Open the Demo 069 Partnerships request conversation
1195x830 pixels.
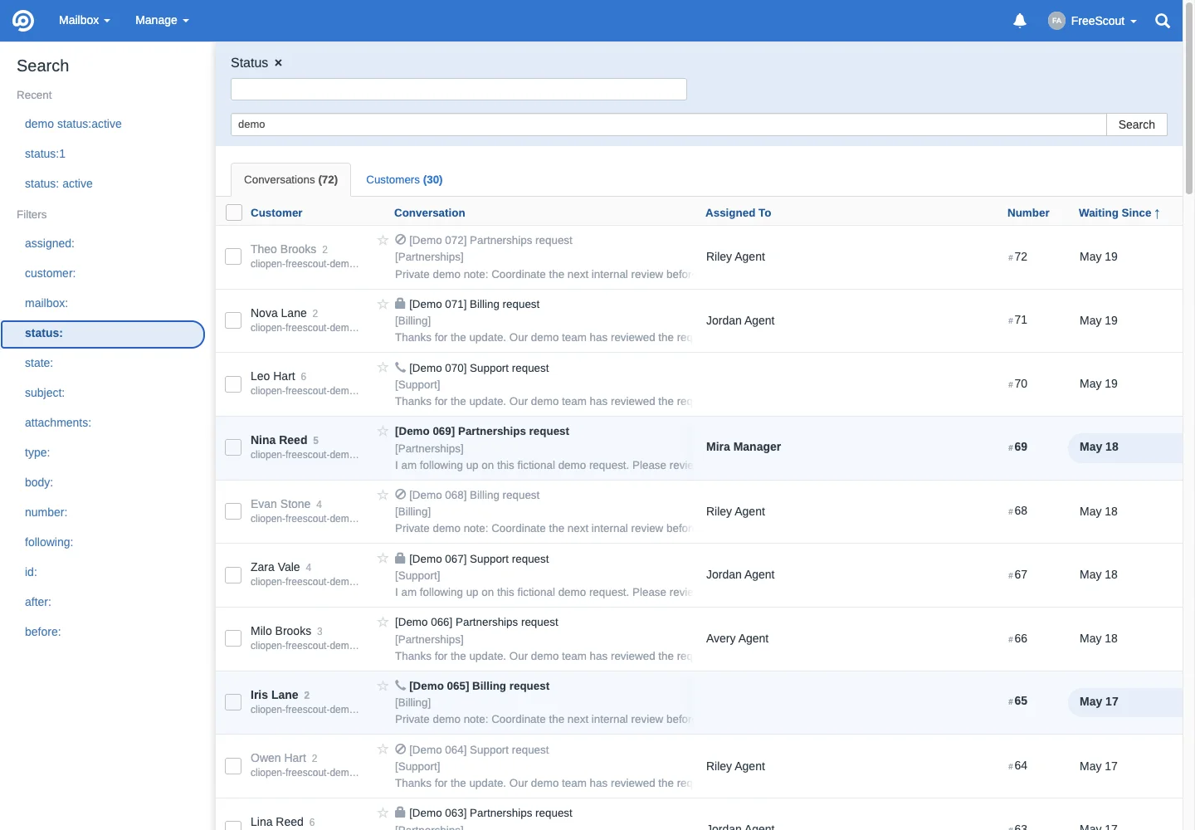pyautogui.click(x=482, y=431)
